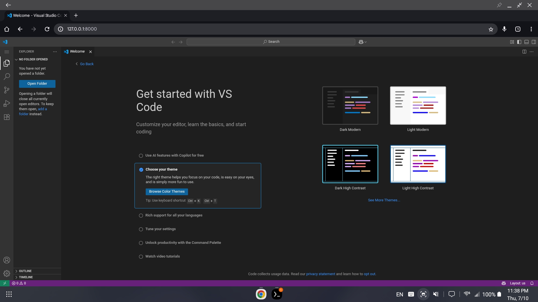The width and height of the screenshot is (538, 302).
Task: Toggle the bottom panel visibility
Action: pyautogui.click(x=527, y=42)
